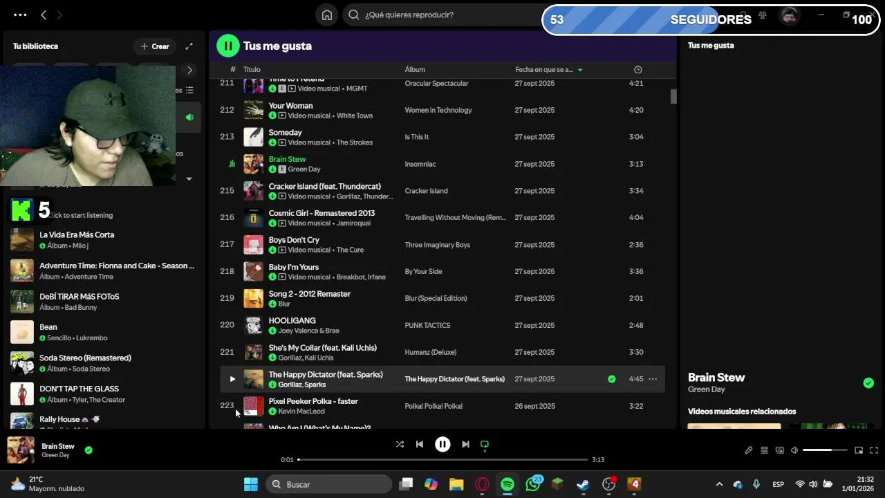Open OBS Studio from the taskbar
This screenshot has width=885, height=498.
(x=608, y=484)
